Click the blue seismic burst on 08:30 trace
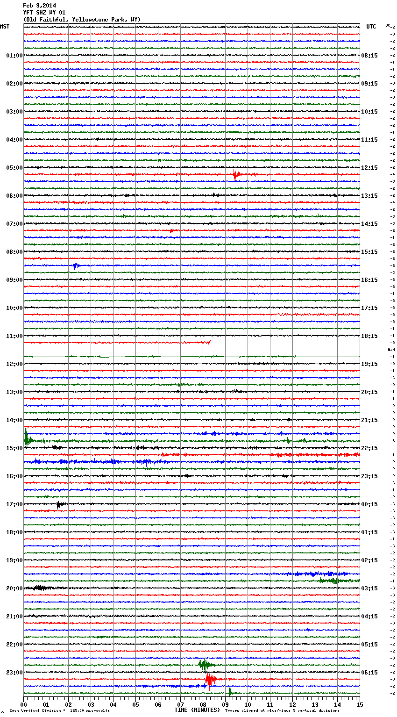 (x=76, y=266)
